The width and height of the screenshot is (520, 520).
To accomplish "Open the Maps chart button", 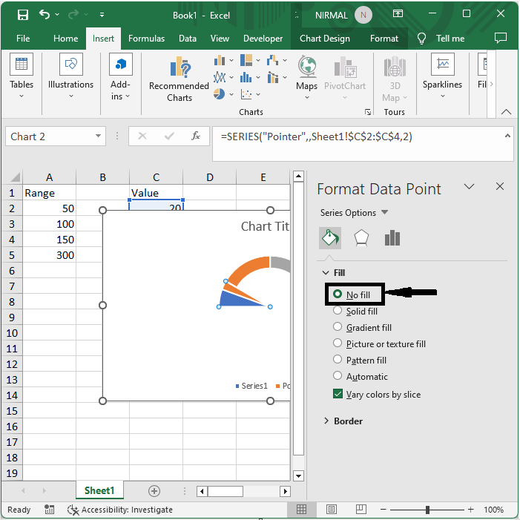I will pos(307,78).
